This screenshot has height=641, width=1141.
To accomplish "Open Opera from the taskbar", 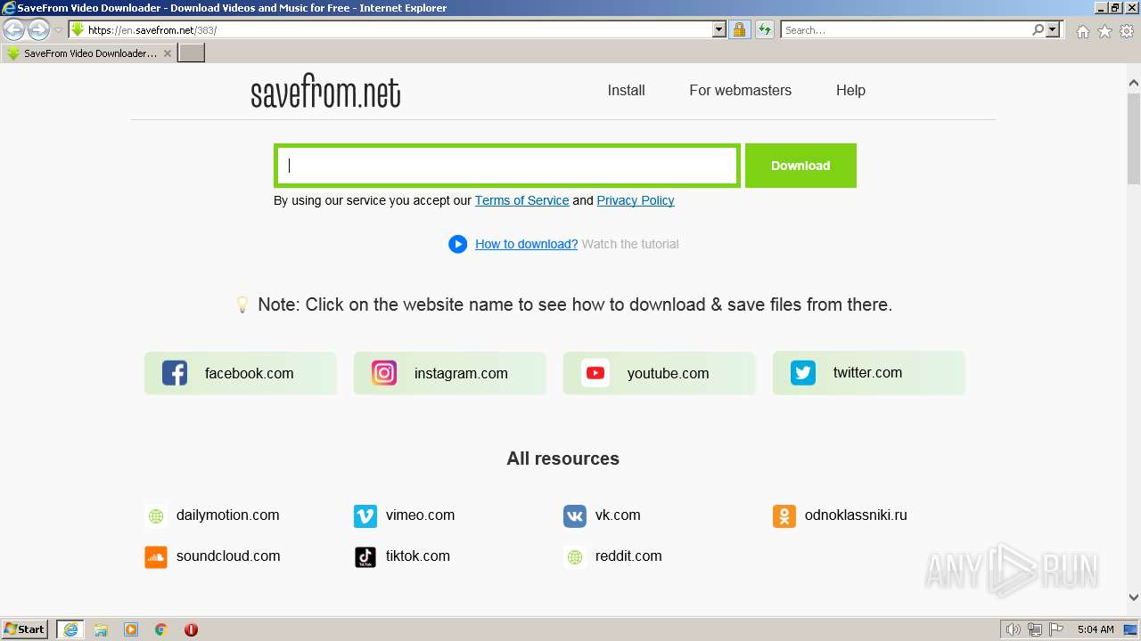I will (191, 629).
